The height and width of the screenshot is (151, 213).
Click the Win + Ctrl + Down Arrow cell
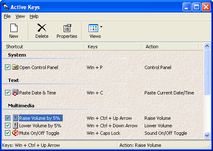(112, 126)
